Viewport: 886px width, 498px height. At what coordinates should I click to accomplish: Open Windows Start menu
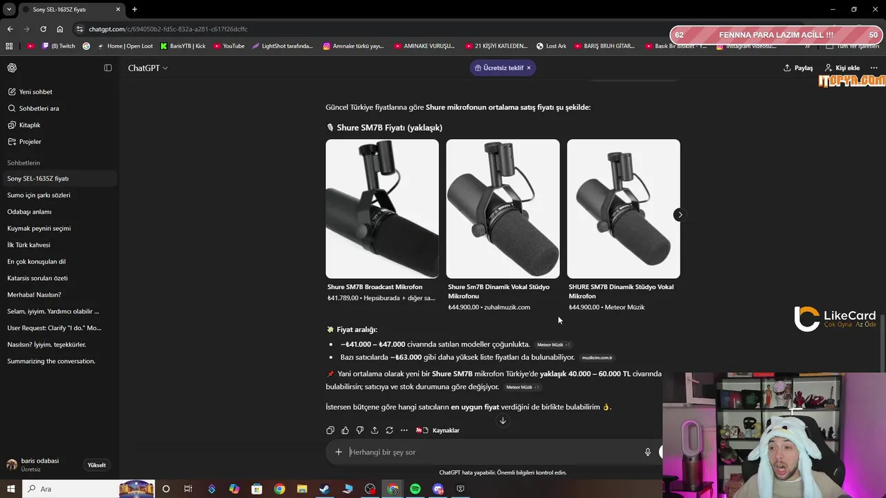10,489
